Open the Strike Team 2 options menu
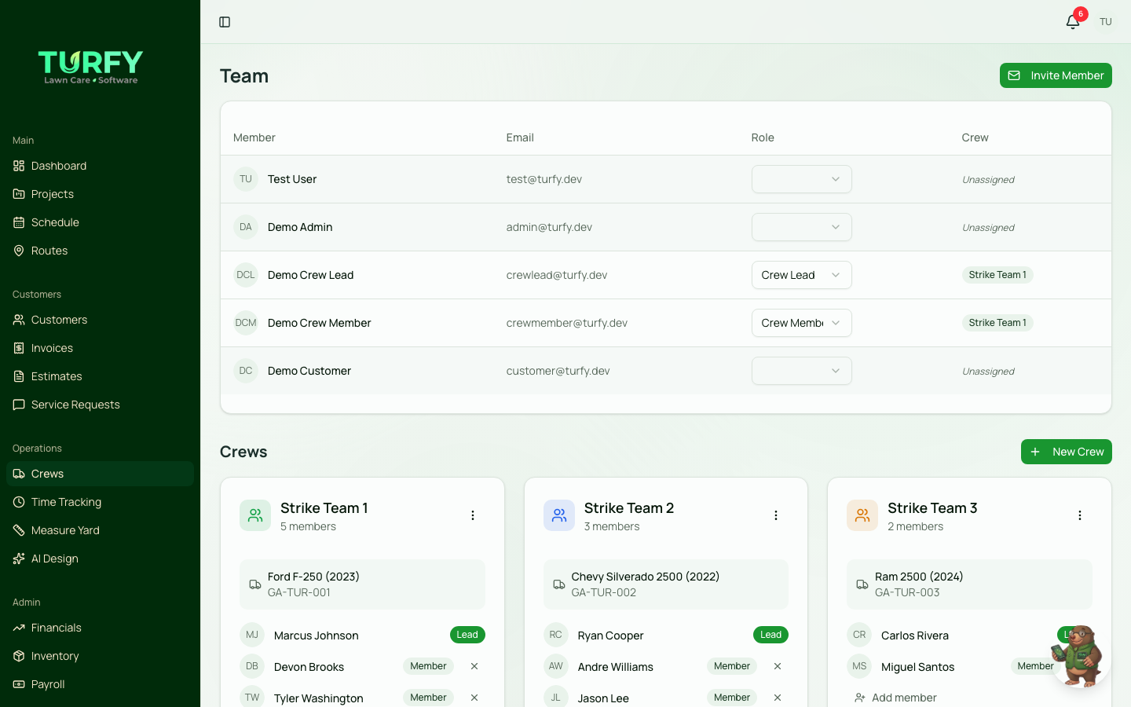This screenshot has height=707, width=1131. 776,515
